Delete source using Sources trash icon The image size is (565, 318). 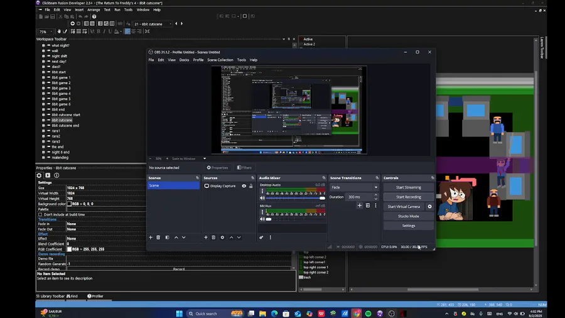coord(213,237)
